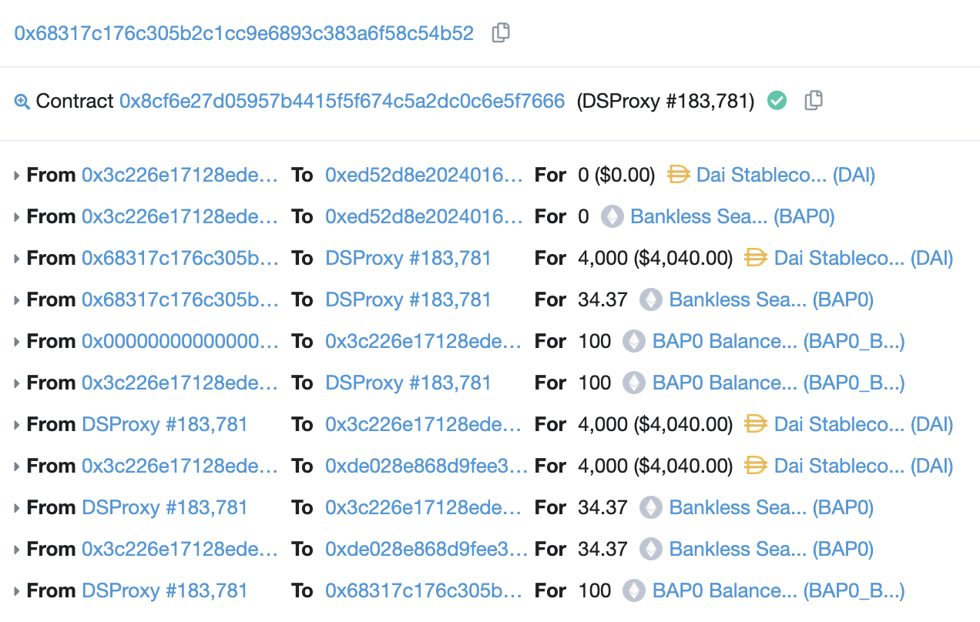Viewport: 980px width, 622px height.
Task: Click the Ethereum icon in second row
Action: [612, 217]
